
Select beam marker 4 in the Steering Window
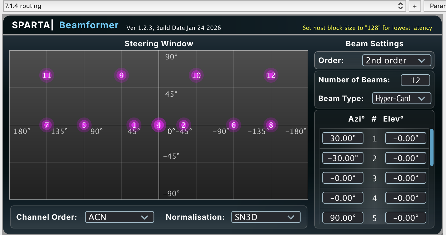click(x=159, y=125)
